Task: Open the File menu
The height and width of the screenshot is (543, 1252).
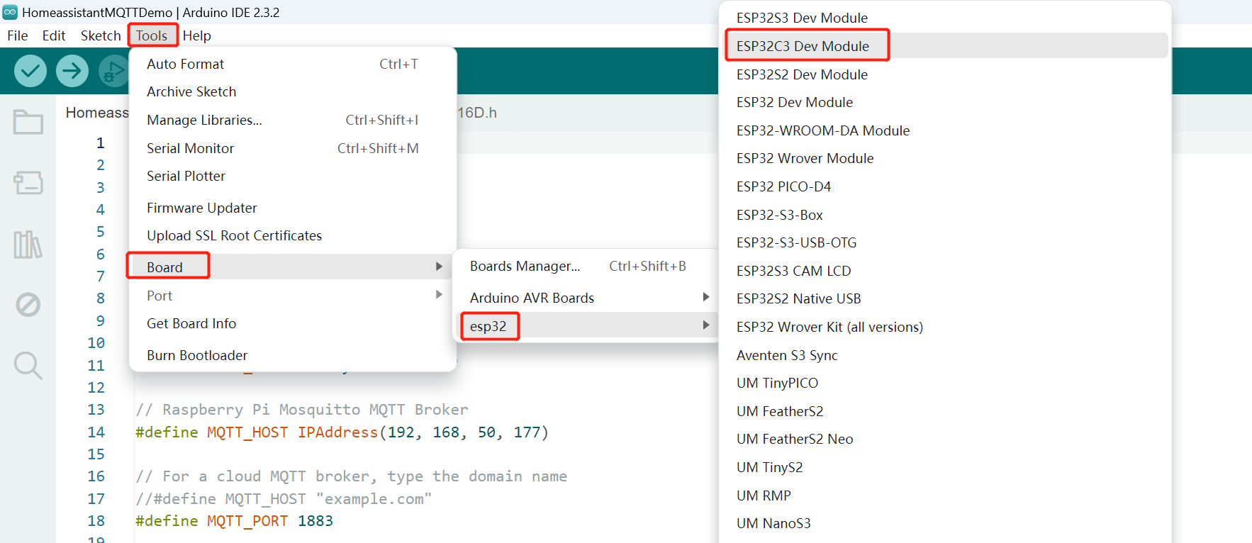Action: click(x=17, y=35)
